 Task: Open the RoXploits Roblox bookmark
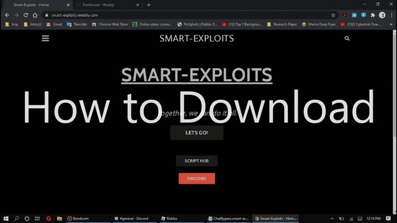[197, 25]
